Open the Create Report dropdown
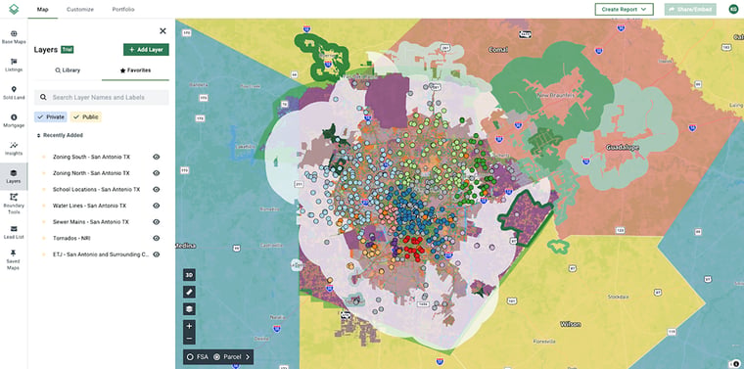 click(624, 9)
